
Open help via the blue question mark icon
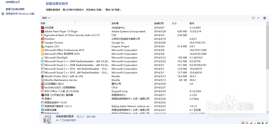[x=264, y=18]
